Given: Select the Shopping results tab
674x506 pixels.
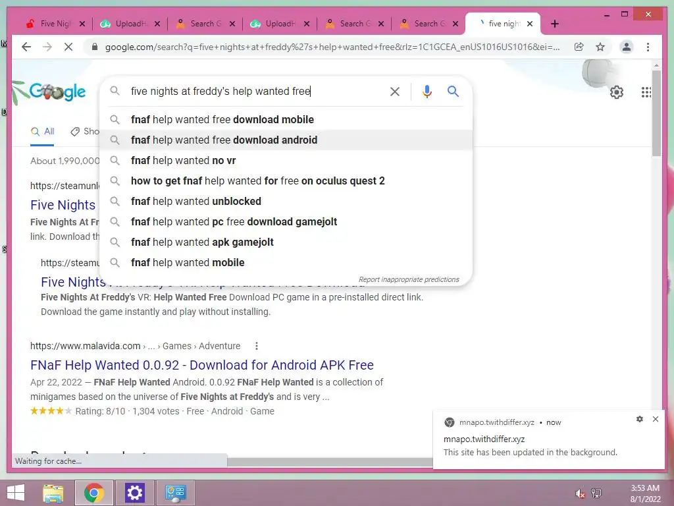Looking at the screenshot, I should pyautogui.click(x=85, y=132).
